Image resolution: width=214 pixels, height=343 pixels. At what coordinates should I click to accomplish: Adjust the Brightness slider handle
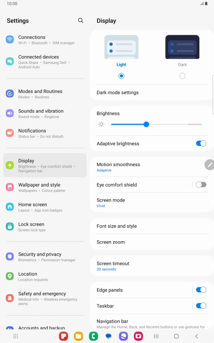[146, 124]
